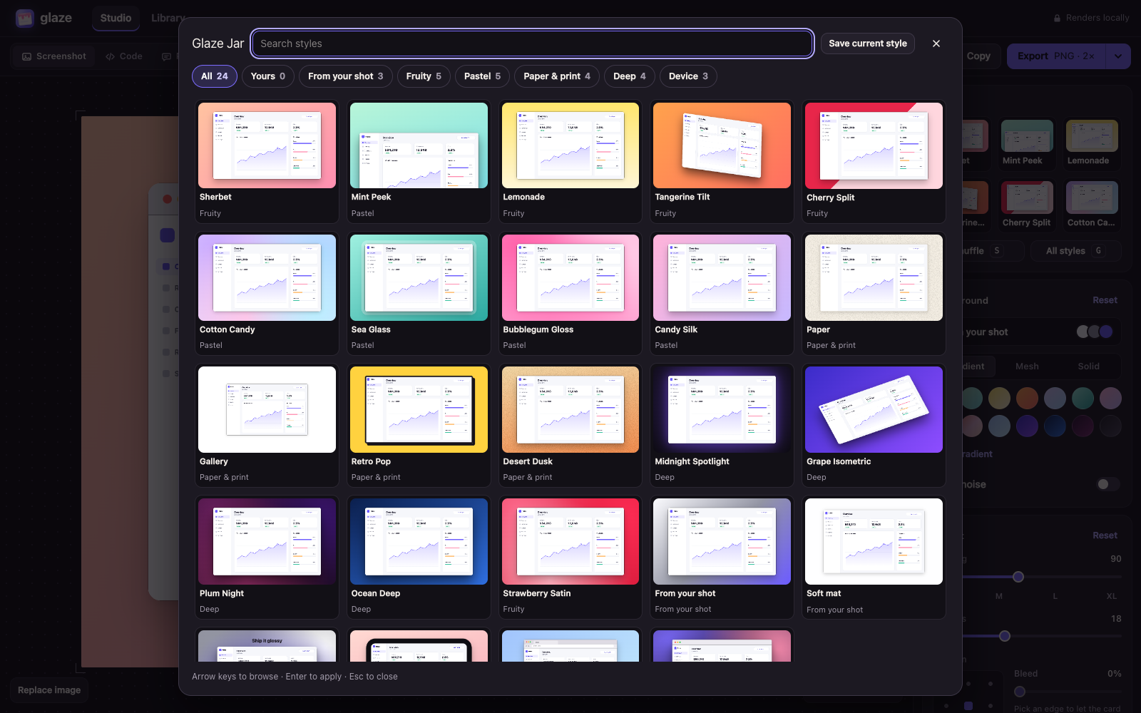This screenshot has height=713, width=1141.
Task: Open the Export options dropdown arrow
Action: [x=1118, y=56]
